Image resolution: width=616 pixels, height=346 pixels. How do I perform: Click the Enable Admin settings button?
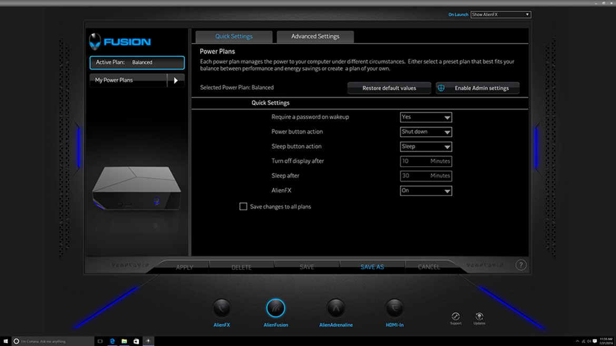click(x=478, y=88)
